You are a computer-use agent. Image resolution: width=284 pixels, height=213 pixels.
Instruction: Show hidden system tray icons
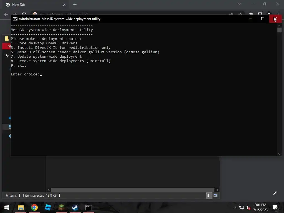pos(235,207)
